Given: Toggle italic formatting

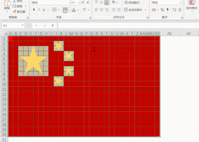Looking at the screenshot, I should 39,10.
